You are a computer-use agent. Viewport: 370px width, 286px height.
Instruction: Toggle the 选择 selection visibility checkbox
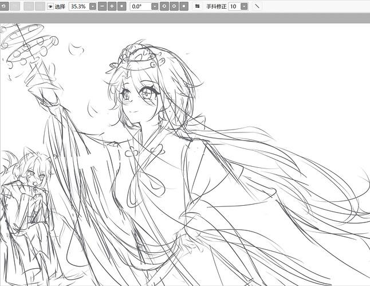click(x=50, y=6)
